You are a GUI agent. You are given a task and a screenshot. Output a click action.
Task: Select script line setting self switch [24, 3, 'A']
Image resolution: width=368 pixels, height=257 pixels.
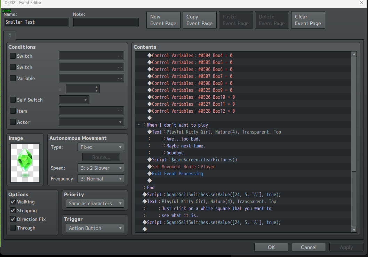coord(243,222)
